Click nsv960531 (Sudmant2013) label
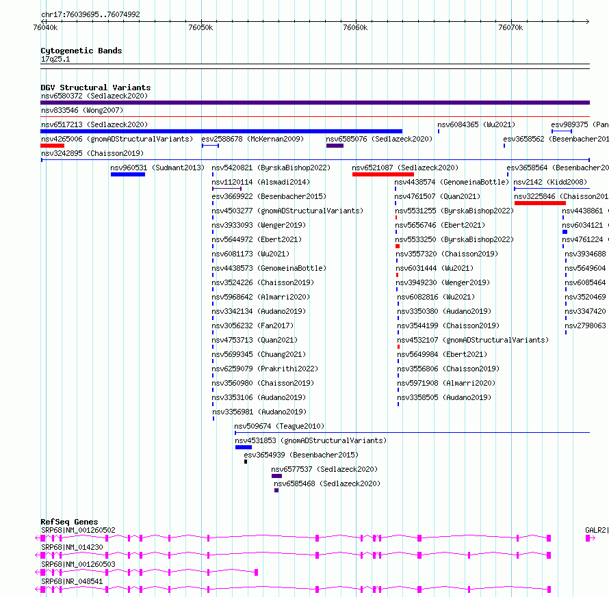The image size is (609, 597). 157,168
